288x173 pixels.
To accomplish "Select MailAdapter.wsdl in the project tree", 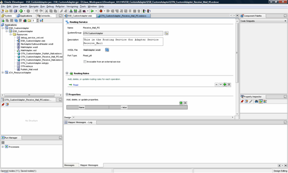I will [29, 47].
